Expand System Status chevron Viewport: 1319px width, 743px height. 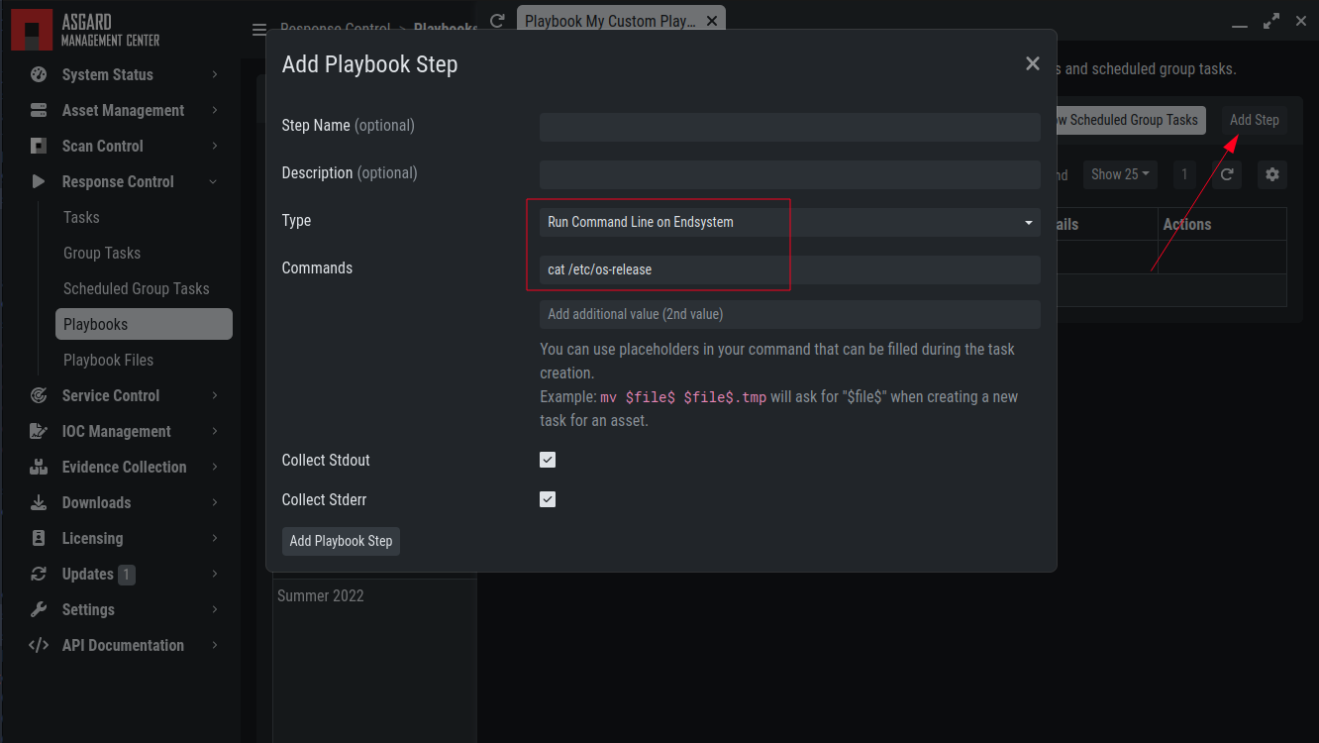pos(215,74)
